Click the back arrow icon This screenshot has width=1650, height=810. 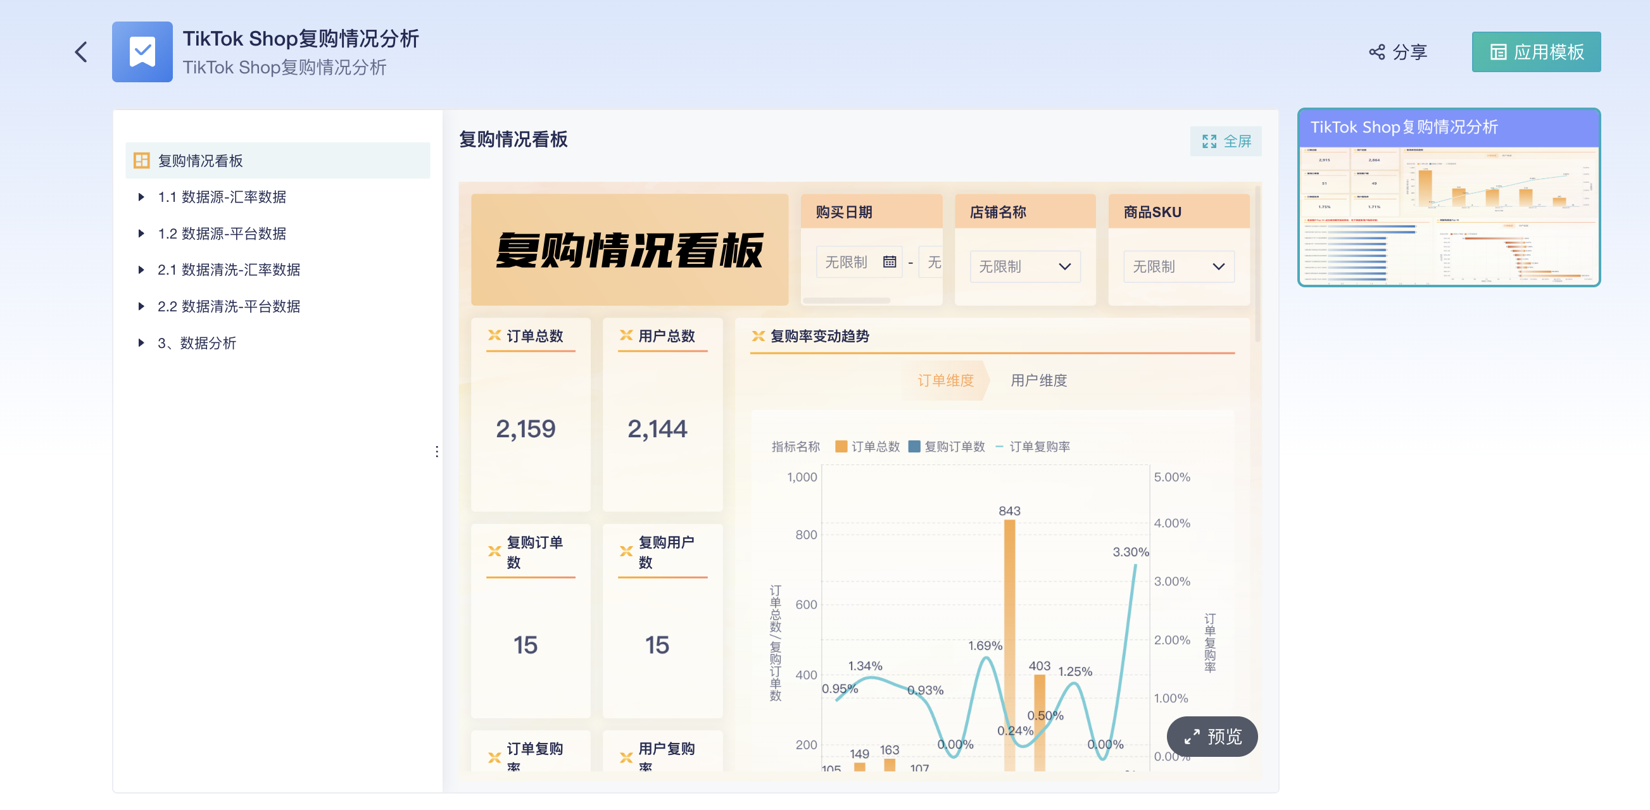[x=80, y=52]
